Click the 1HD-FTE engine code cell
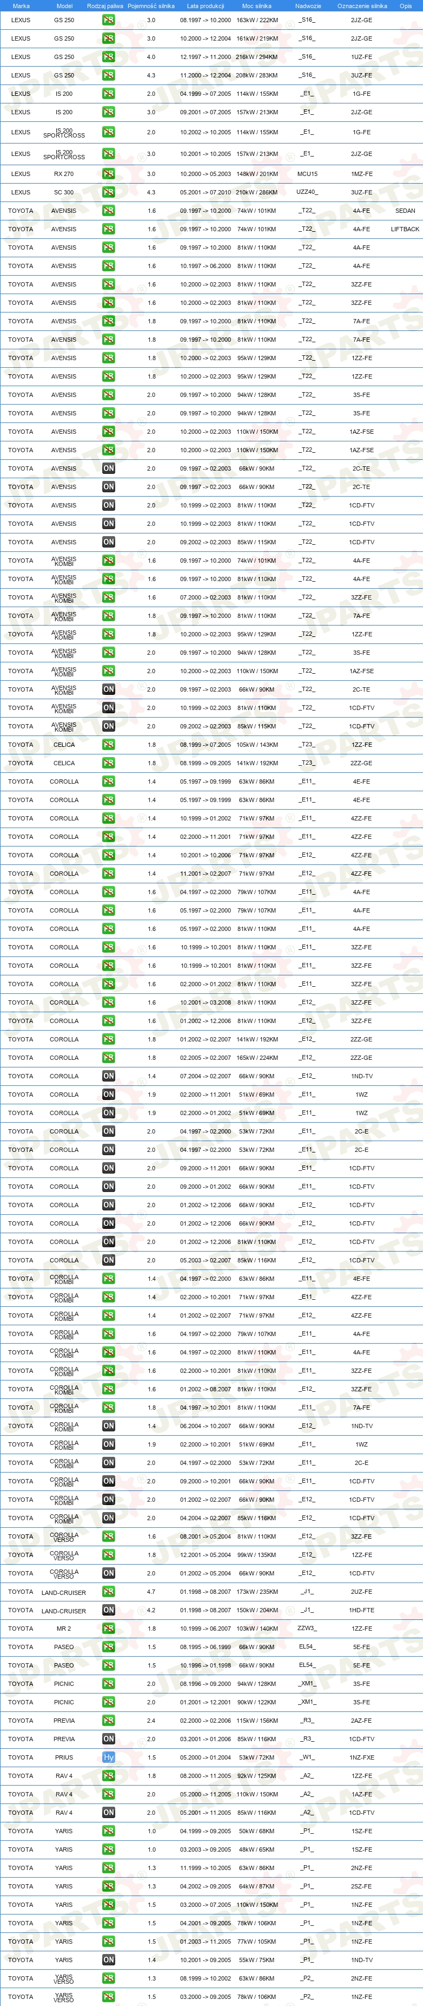This screenshot has height=2006, width=423. [361, 1611]
